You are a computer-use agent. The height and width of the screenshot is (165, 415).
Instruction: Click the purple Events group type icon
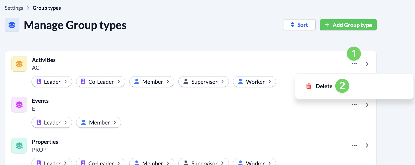[x=19, y=105]
